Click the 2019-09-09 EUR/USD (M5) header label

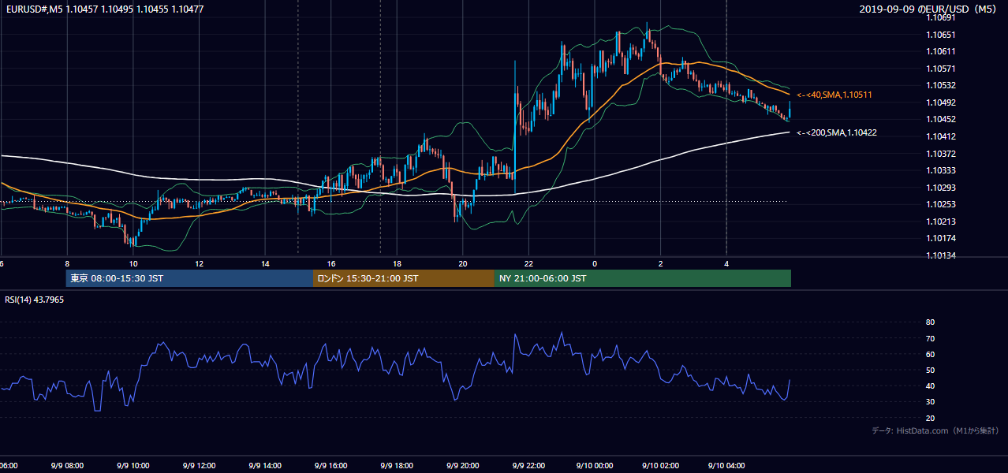tap(929, 9)
